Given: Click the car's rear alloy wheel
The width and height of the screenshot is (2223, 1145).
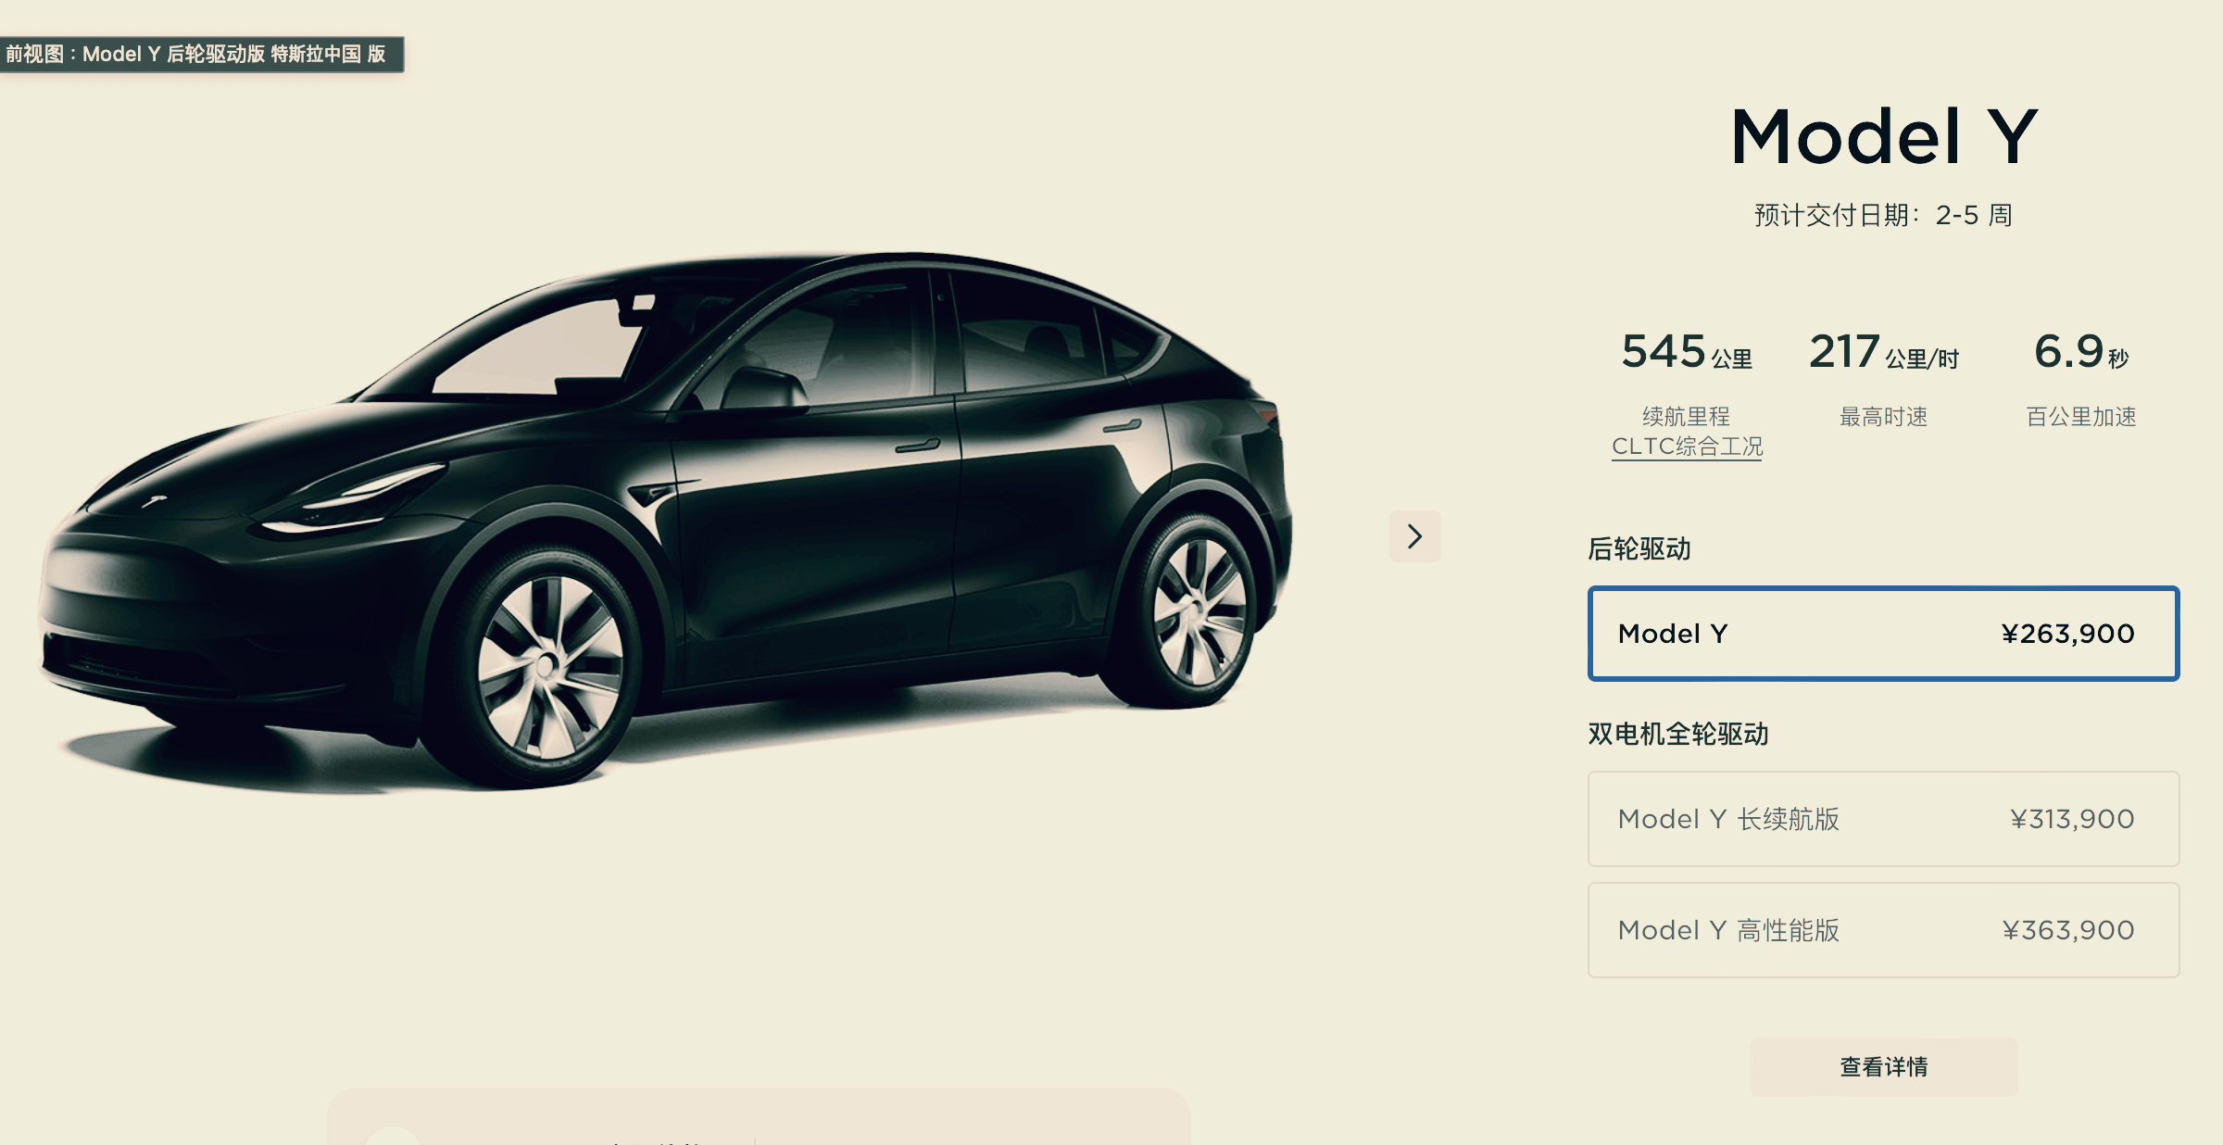Looking at the screenshot, I should coord(1199,612).
